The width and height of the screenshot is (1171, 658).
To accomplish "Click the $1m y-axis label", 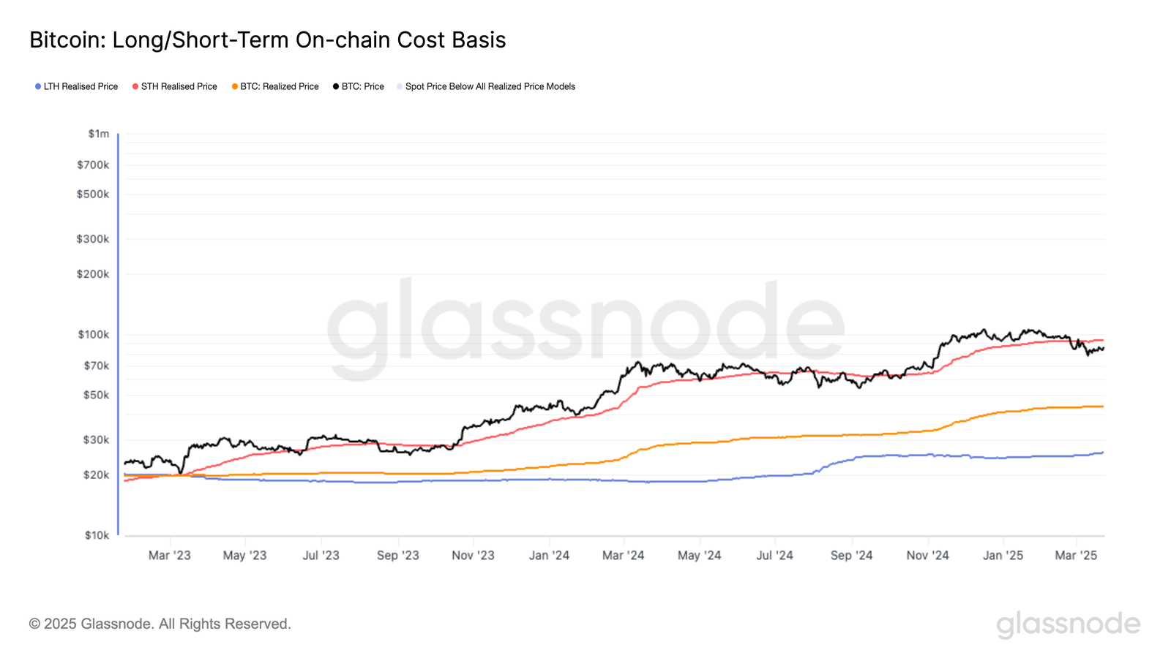I will pos(99,134).
